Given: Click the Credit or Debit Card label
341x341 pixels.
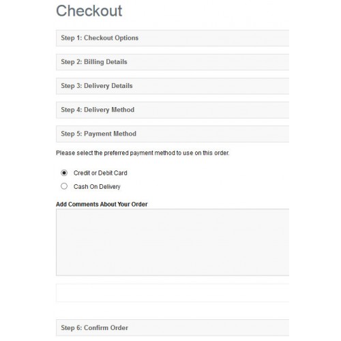Looking at the screenshot, I should [100, 173].
